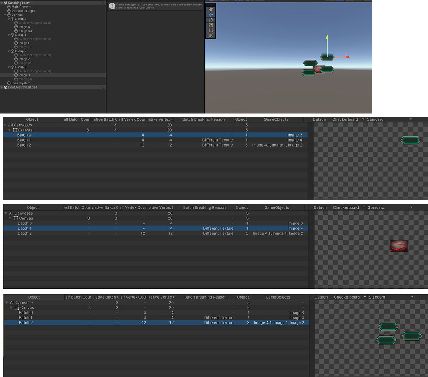Expand the DontDestroyOnLoad entry

pyautogui.click(x=2, y=87)
